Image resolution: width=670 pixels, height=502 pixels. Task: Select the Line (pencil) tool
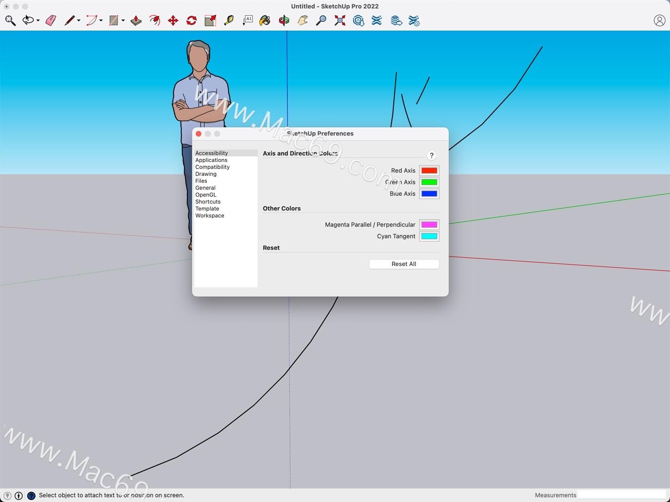[69, 20]
